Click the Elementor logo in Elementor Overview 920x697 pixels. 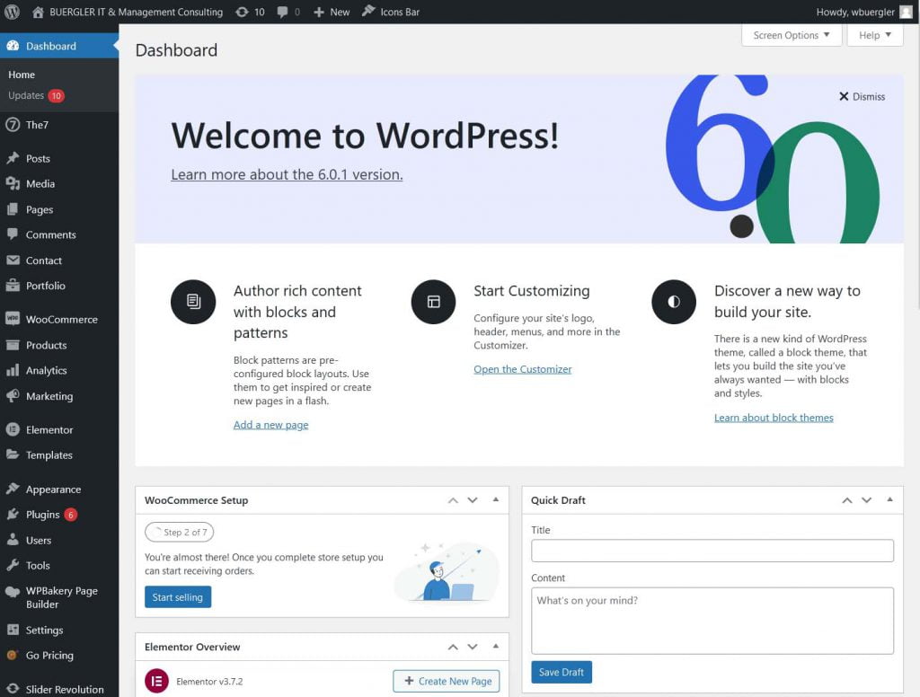156,681
